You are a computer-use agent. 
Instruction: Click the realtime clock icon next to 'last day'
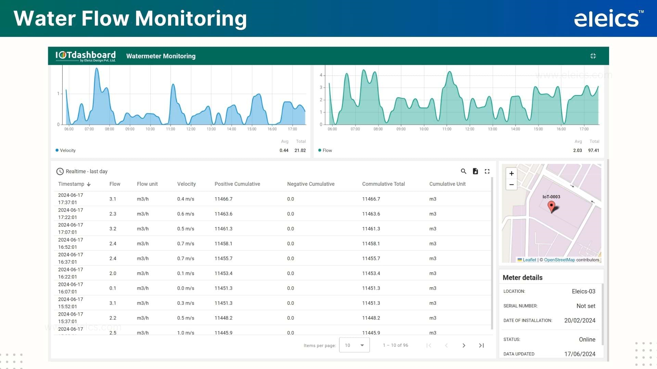click(x=60, y=171)
